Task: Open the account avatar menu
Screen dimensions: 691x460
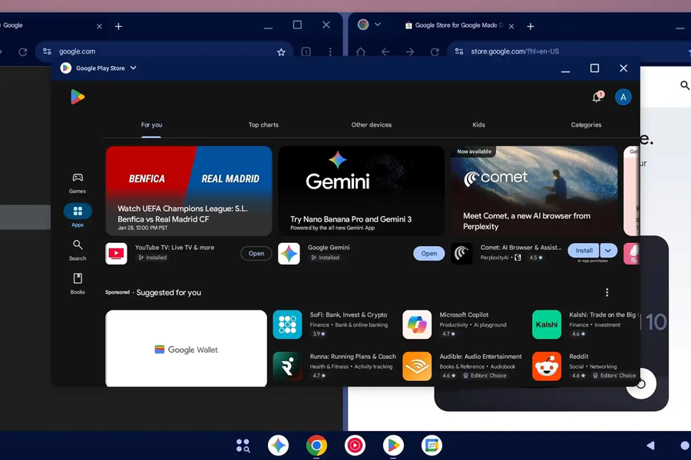Action: [623, 97]
